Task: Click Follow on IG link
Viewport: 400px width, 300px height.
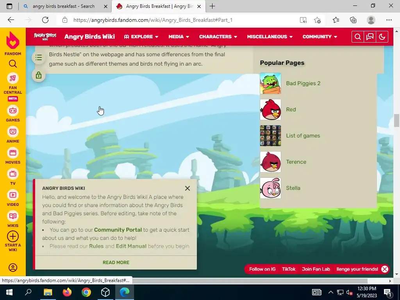Action: tap(262, 269)
